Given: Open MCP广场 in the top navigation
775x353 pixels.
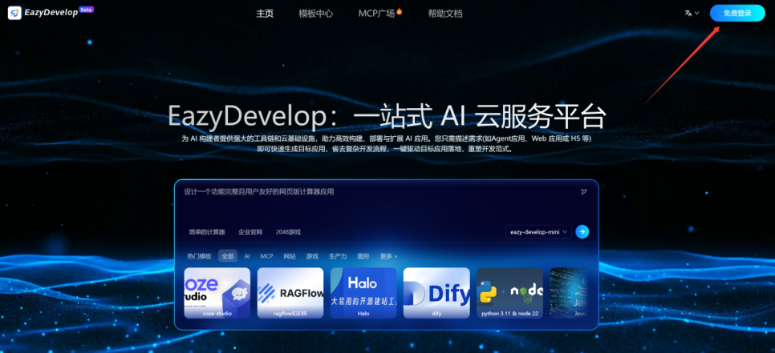Looking at the screenshot, I should pos(379,14).
